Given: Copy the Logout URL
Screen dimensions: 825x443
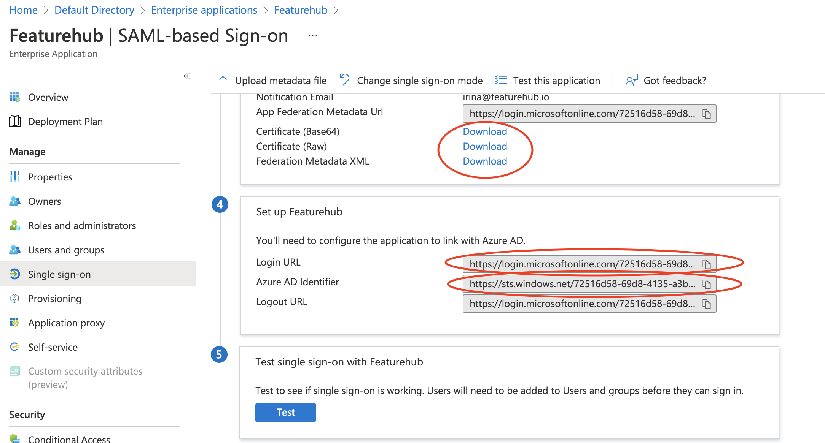Looking at the screenshot, I should (x=707, y=303).
